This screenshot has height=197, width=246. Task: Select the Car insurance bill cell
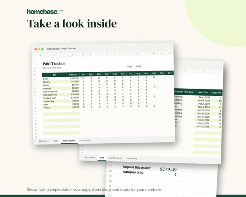click(55, 92)
